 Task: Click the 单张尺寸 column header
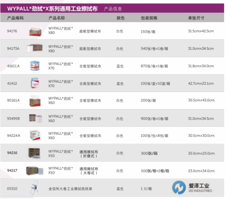(196, 18)
